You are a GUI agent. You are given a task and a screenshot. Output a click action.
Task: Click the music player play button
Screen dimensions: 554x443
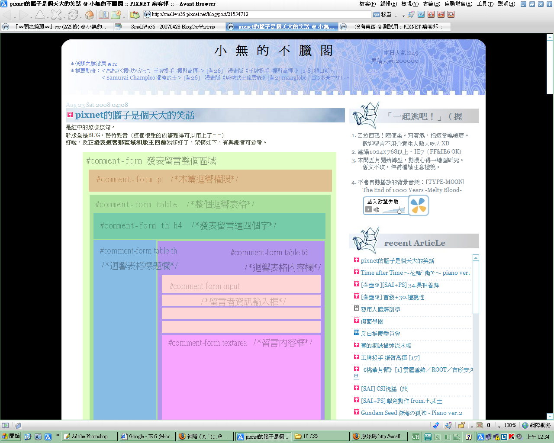point(368,210)
